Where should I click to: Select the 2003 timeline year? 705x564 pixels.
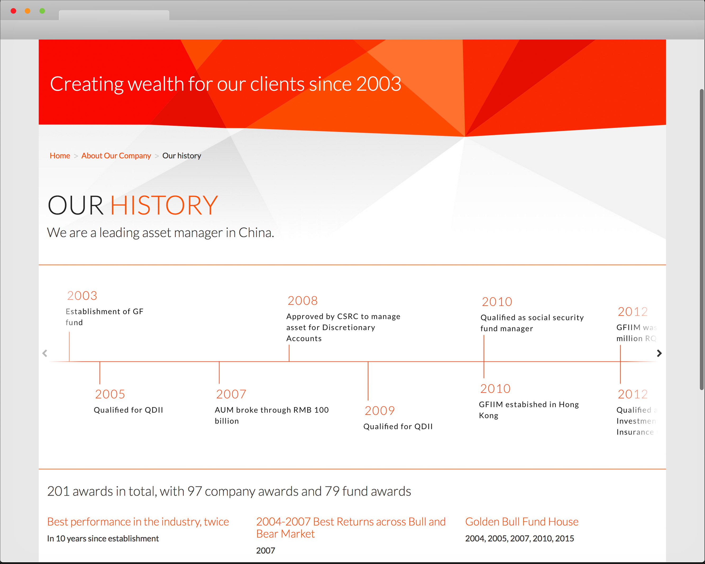(82, 296)
